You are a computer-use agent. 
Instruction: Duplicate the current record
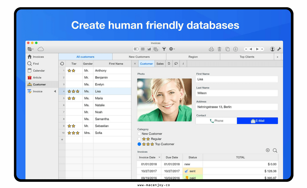(227, 49)
